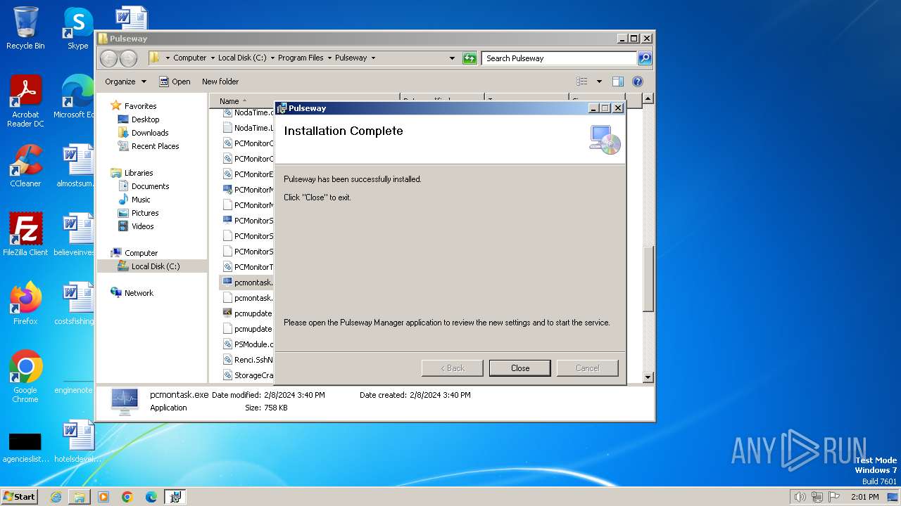Screen dimensions: 901x506
Task: Click Explorer's Back navigation arrow
Action: tap(109, 58)
